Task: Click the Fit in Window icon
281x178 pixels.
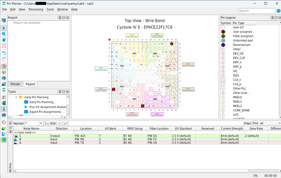Action: 4,46
